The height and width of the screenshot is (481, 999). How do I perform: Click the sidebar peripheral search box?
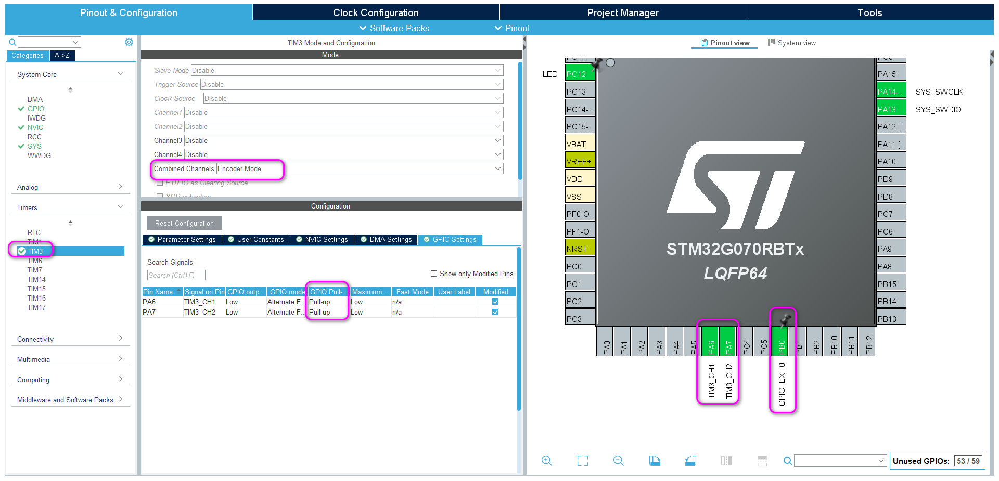[x=49, y=42]
